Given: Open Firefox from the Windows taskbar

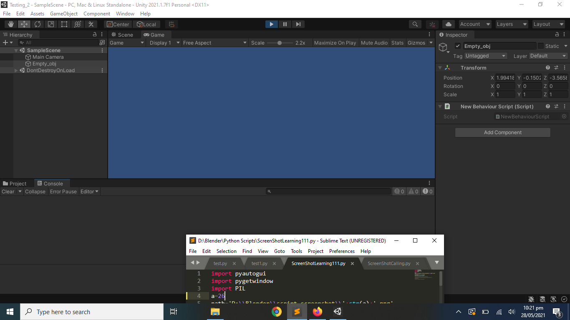Looking at the screenshot, I should (x=317, y=312).
